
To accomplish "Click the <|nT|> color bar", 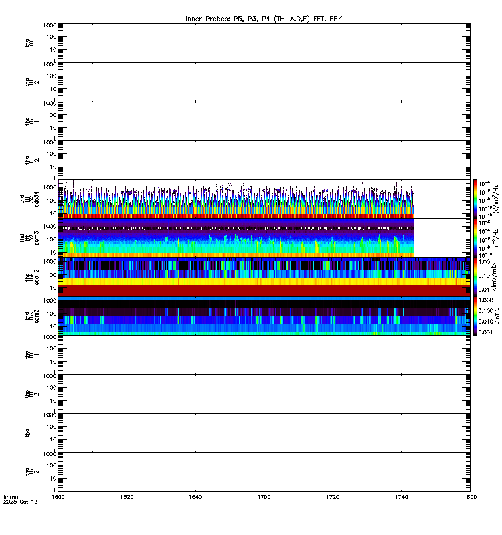I will (475, 316).
